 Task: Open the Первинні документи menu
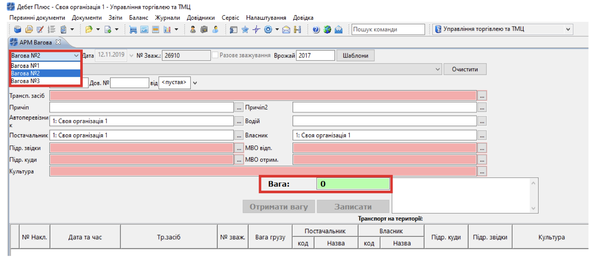(x=37, y=18)
